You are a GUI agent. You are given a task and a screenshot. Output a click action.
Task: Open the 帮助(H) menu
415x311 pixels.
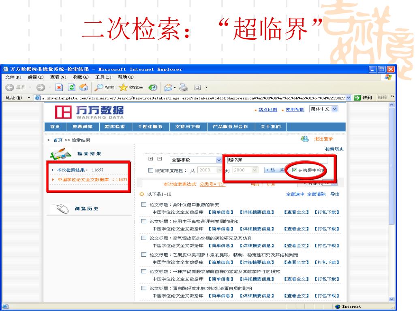pyautogui.click(x=126, y=77)
